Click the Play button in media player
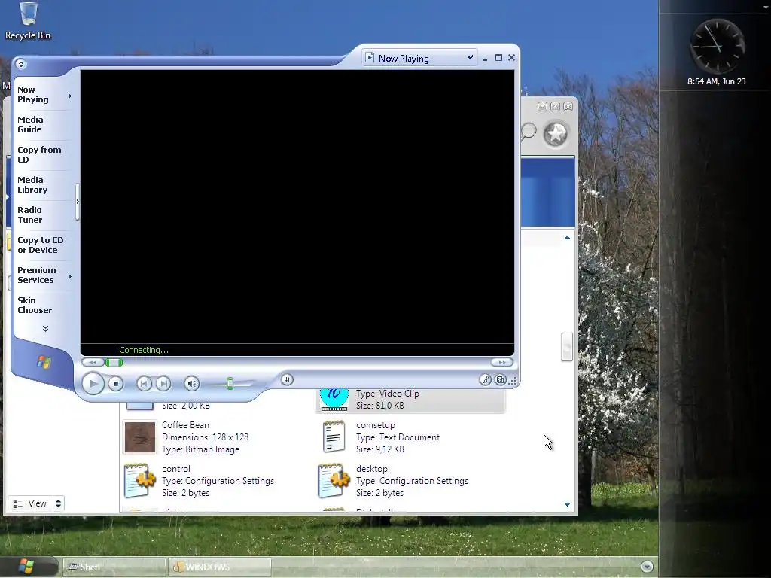Screen dimensions: 771x578 (93, 383)
